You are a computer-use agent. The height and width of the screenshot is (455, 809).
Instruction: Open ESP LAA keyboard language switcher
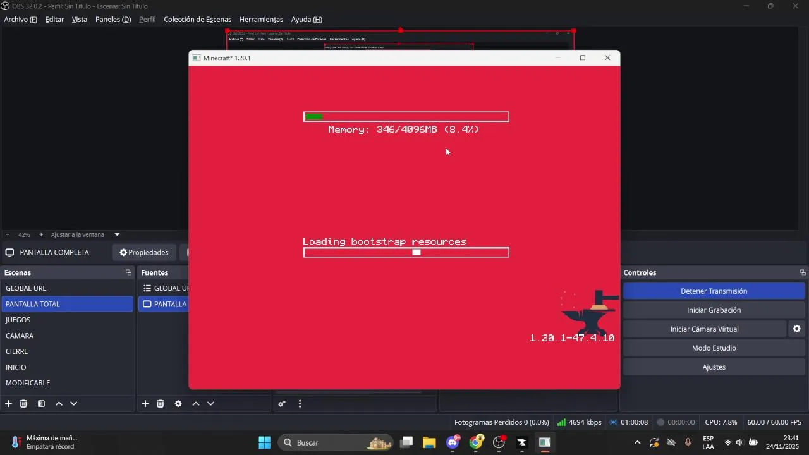tap(709, 442)
